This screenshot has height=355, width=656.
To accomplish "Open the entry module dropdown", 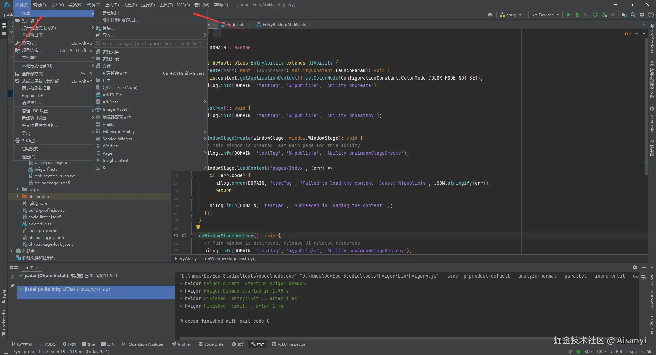I will point(511,15).
